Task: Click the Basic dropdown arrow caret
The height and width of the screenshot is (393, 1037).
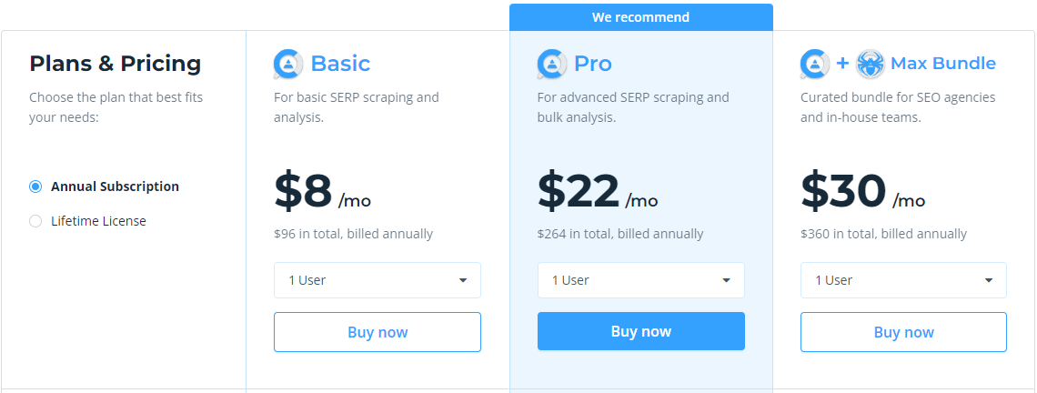Action: (x=463, y=280)
